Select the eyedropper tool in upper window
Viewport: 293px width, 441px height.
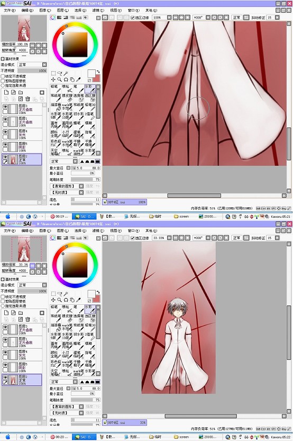click(x=78, y=80)
